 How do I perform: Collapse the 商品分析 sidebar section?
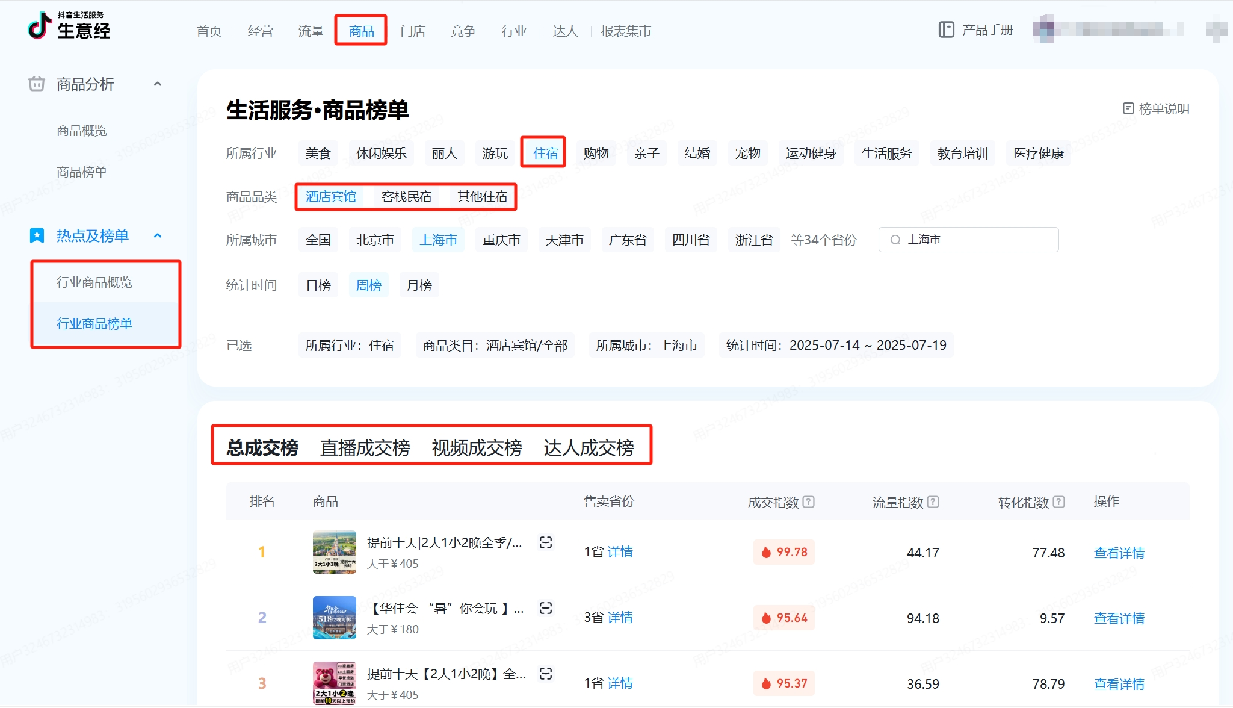tap(158, 84)
